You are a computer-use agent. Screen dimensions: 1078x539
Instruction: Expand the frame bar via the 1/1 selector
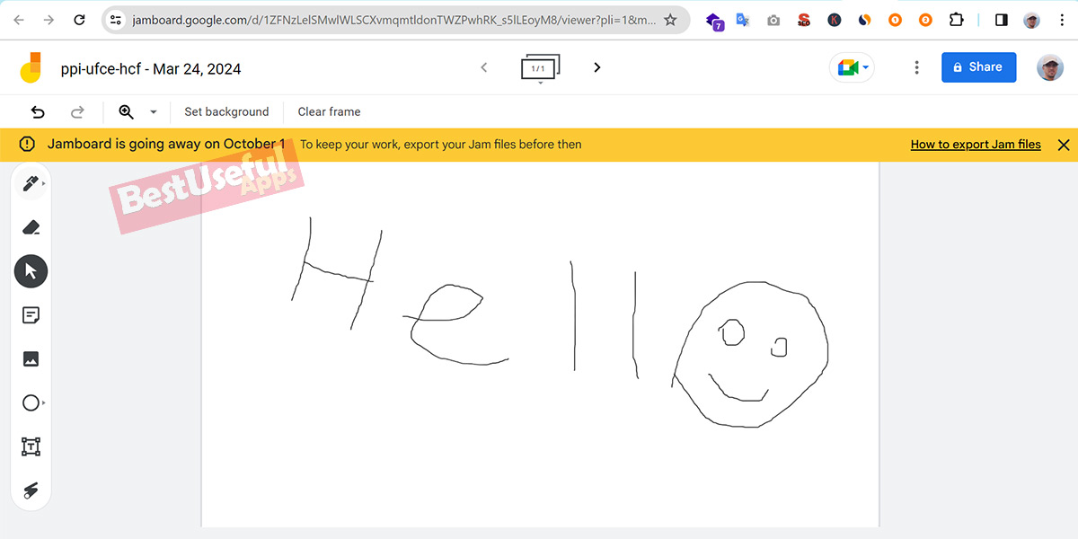pos(540,67)
